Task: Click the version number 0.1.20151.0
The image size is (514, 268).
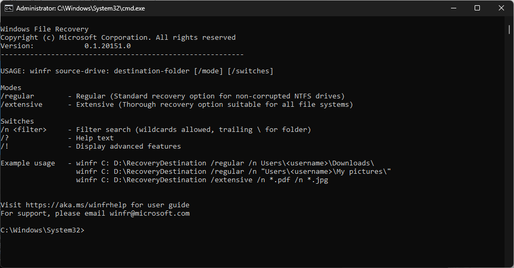Action: pyautogui.click(x=108, y=46)
